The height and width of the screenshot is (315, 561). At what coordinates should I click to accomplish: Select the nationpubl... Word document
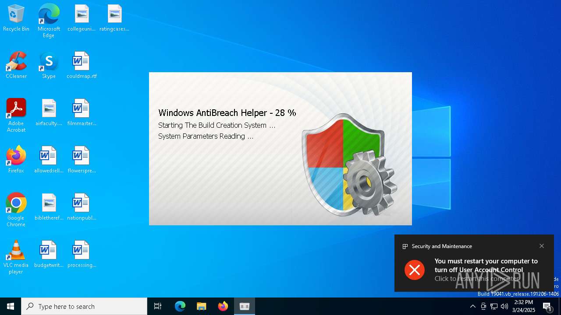tap(82, 207)
